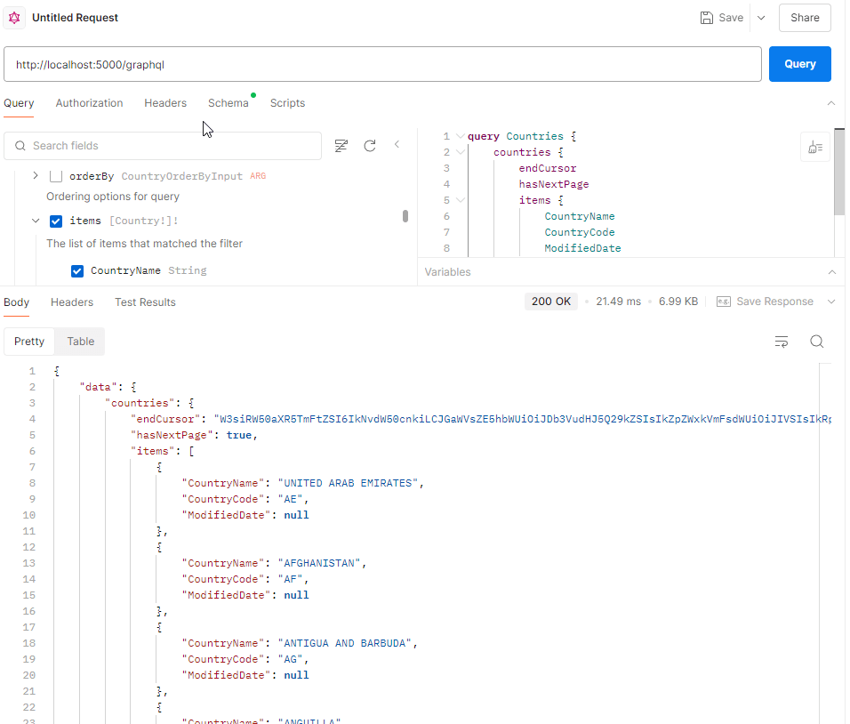Collapse the Variables panel chevron

point(831,272)
